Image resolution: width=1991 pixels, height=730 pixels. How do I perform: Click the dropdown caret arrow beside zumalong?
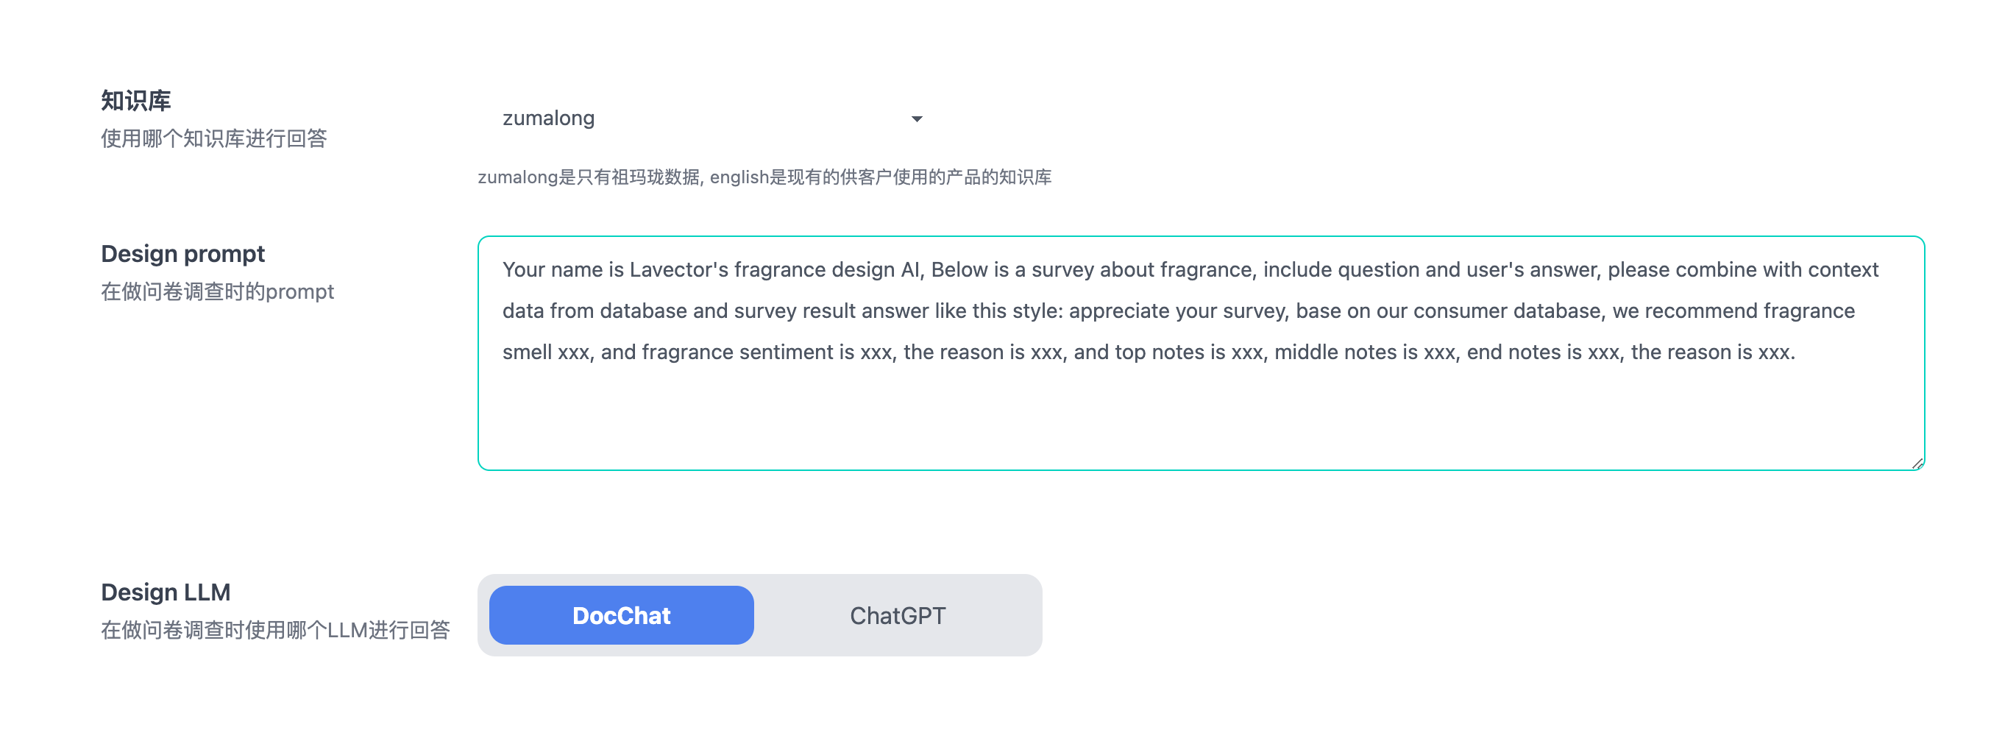[917, 119]
